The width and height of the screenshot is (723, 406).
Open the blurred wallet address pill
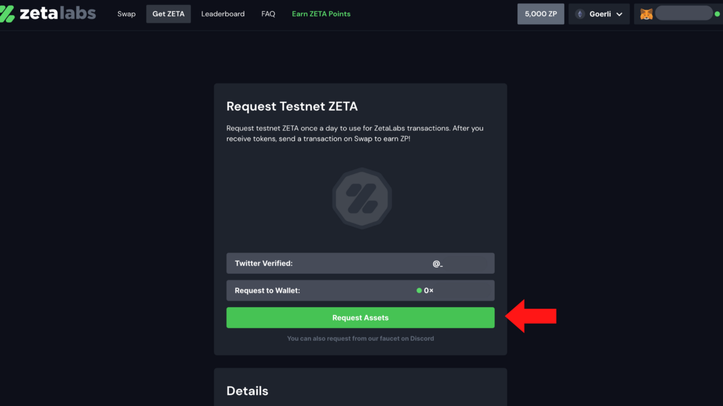pos(683,14)
